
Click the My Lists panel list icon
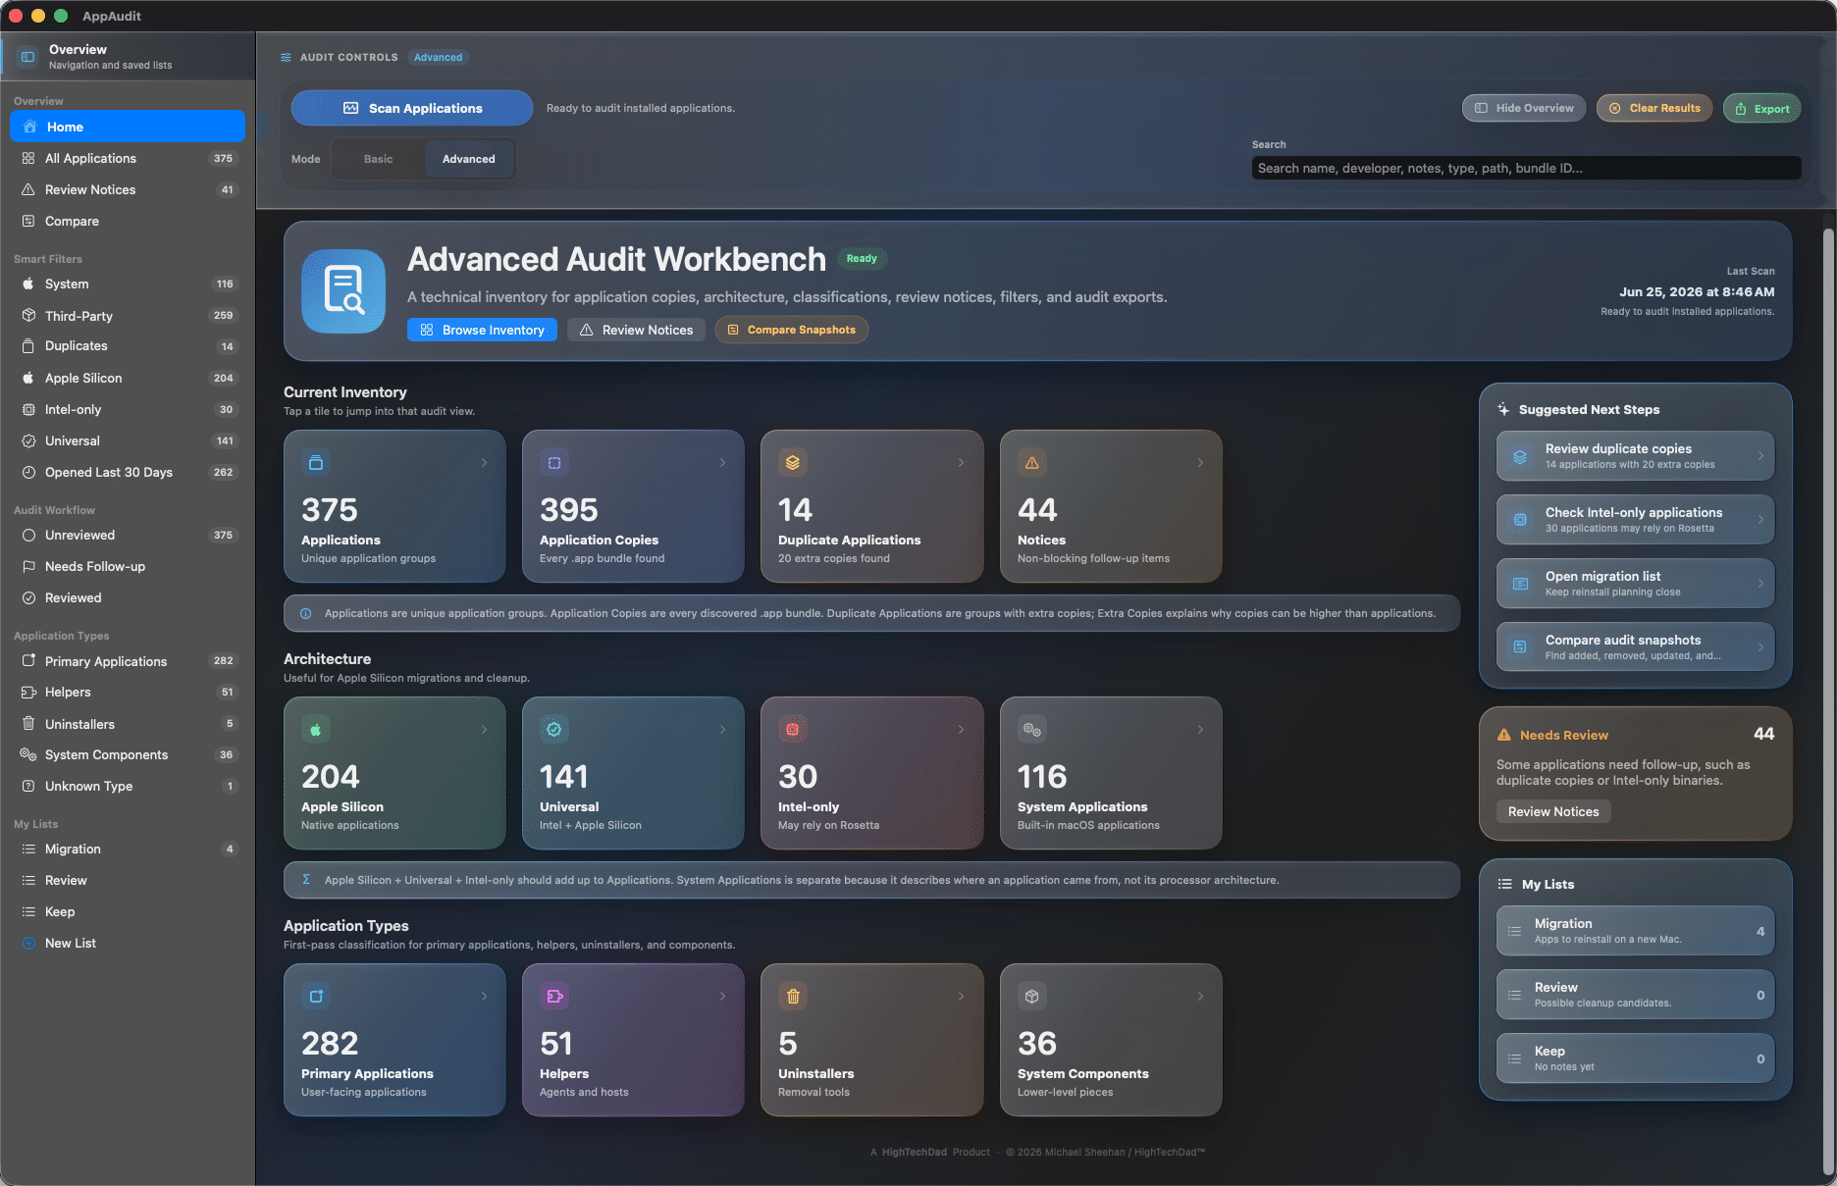tap(1505, 885)
